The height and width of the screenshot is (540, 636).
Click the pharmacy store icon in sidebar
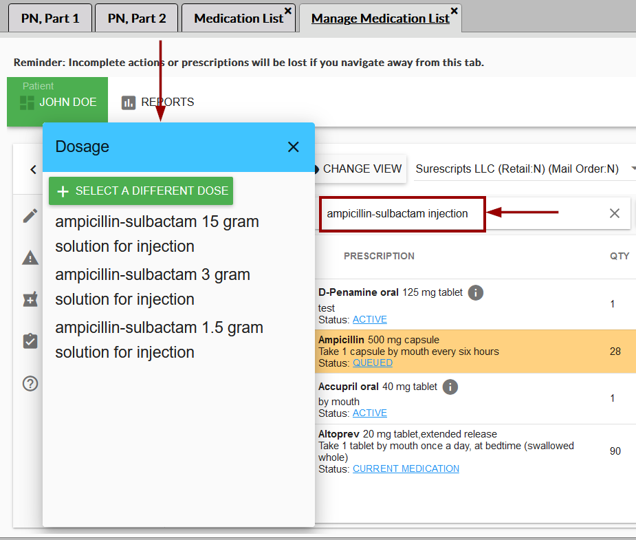pos(30,299)
